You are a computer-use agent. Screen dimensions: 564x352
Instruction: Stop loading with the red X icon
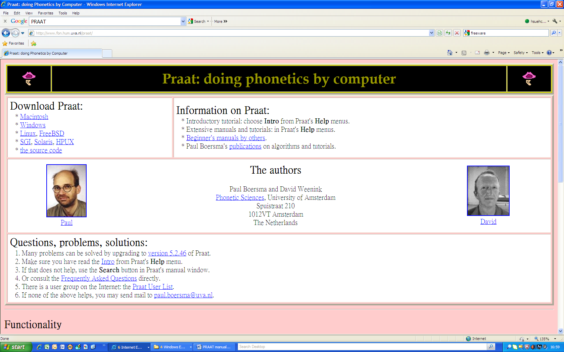pos(457,33)
